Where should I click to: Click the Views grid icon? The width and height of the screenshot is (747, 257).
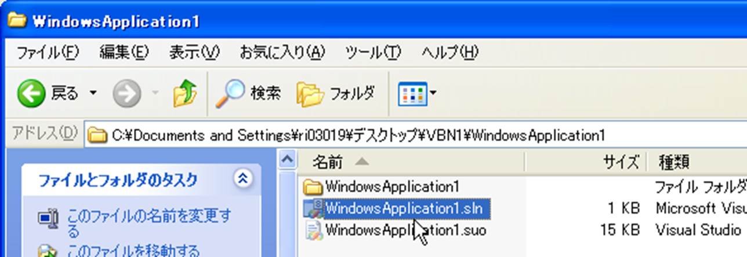click(411, 94)
